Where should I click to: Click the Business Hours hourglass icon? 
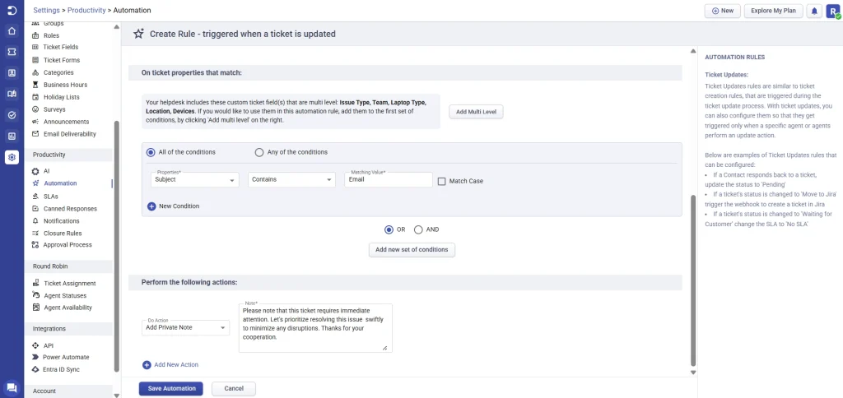[x=35, y=85]
